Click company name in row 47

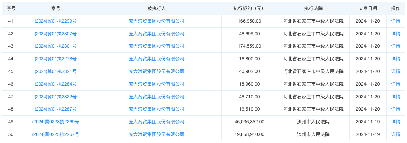click(156, 97)
